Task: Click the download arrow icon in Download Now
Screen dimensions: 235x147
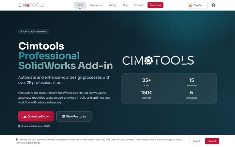Action: coord(25,116)
